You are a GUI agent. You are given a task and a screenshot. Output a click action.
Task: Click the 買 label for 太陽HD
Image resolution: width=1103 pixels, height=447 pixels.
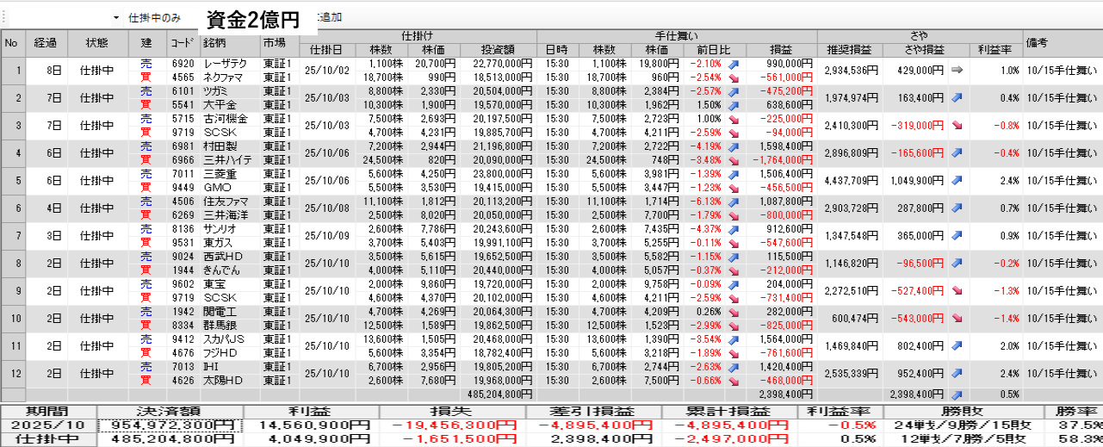146,380
